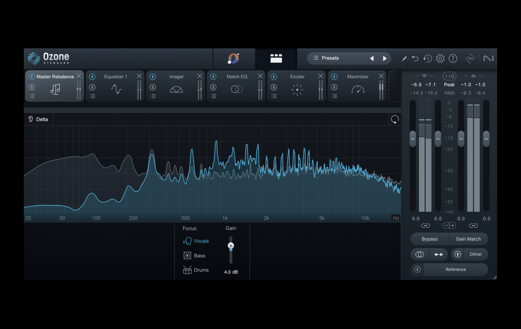This screenshot has width=521, height=329.
Task: Set Focus to Bass
Action: tap(194, 256)
